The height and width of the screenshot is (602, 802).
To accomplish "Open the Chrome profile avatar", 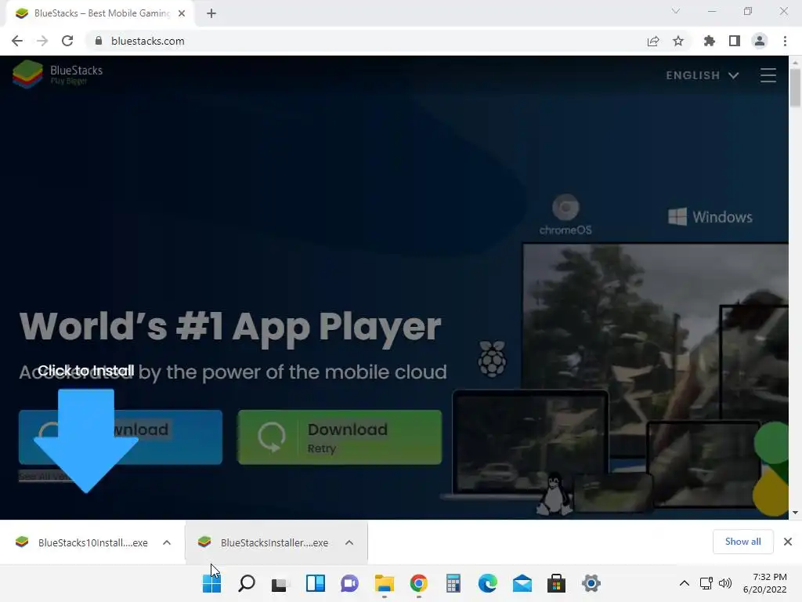I will [x=760, y=41].
